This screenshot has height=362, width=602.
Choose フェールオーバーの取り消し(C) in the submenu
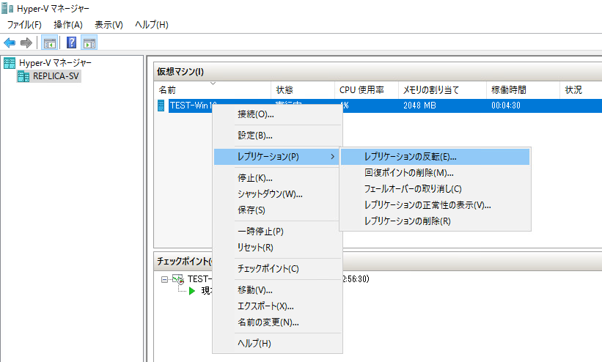click(435, 189)
